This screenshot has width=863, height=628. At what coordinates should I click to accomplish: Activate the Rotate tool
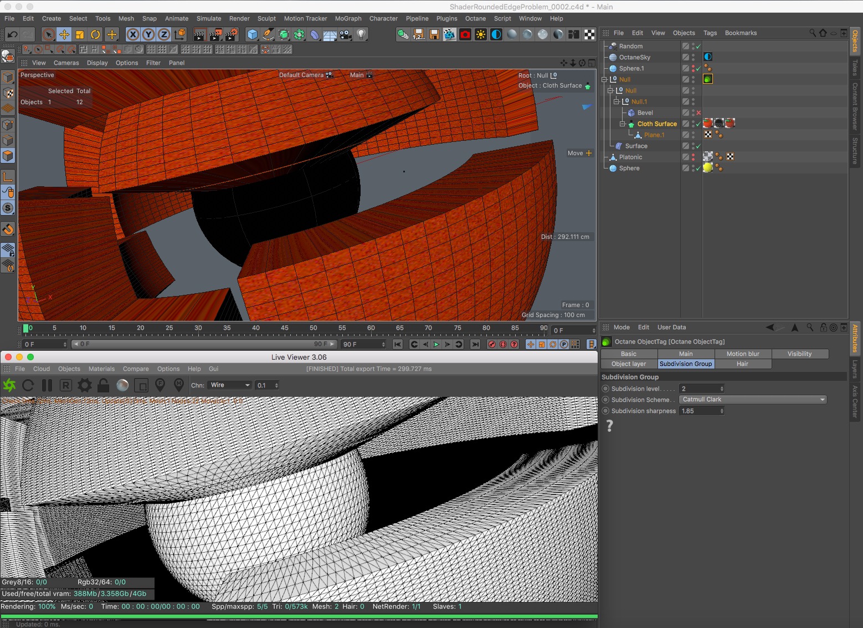95,34
